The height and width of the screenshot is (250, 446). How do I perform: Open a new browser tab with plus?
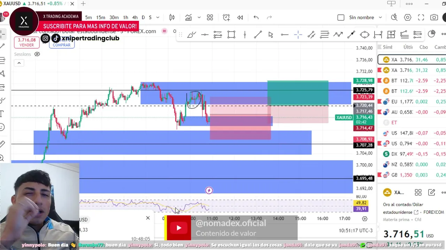point(83,3)
